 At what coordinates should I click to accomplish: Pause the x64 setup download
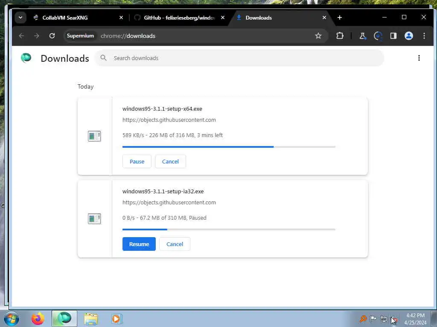pyautogui.click(x=137, y=161)
